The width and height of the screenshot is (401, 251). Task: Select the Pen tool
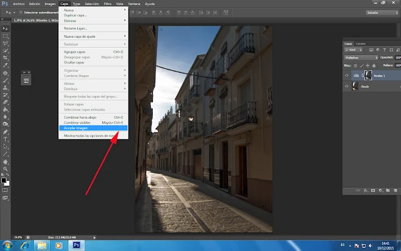6,132
